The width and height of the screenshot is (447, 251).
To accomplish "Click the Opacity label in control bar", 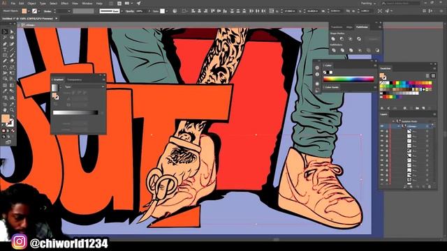I will (130, 11).
